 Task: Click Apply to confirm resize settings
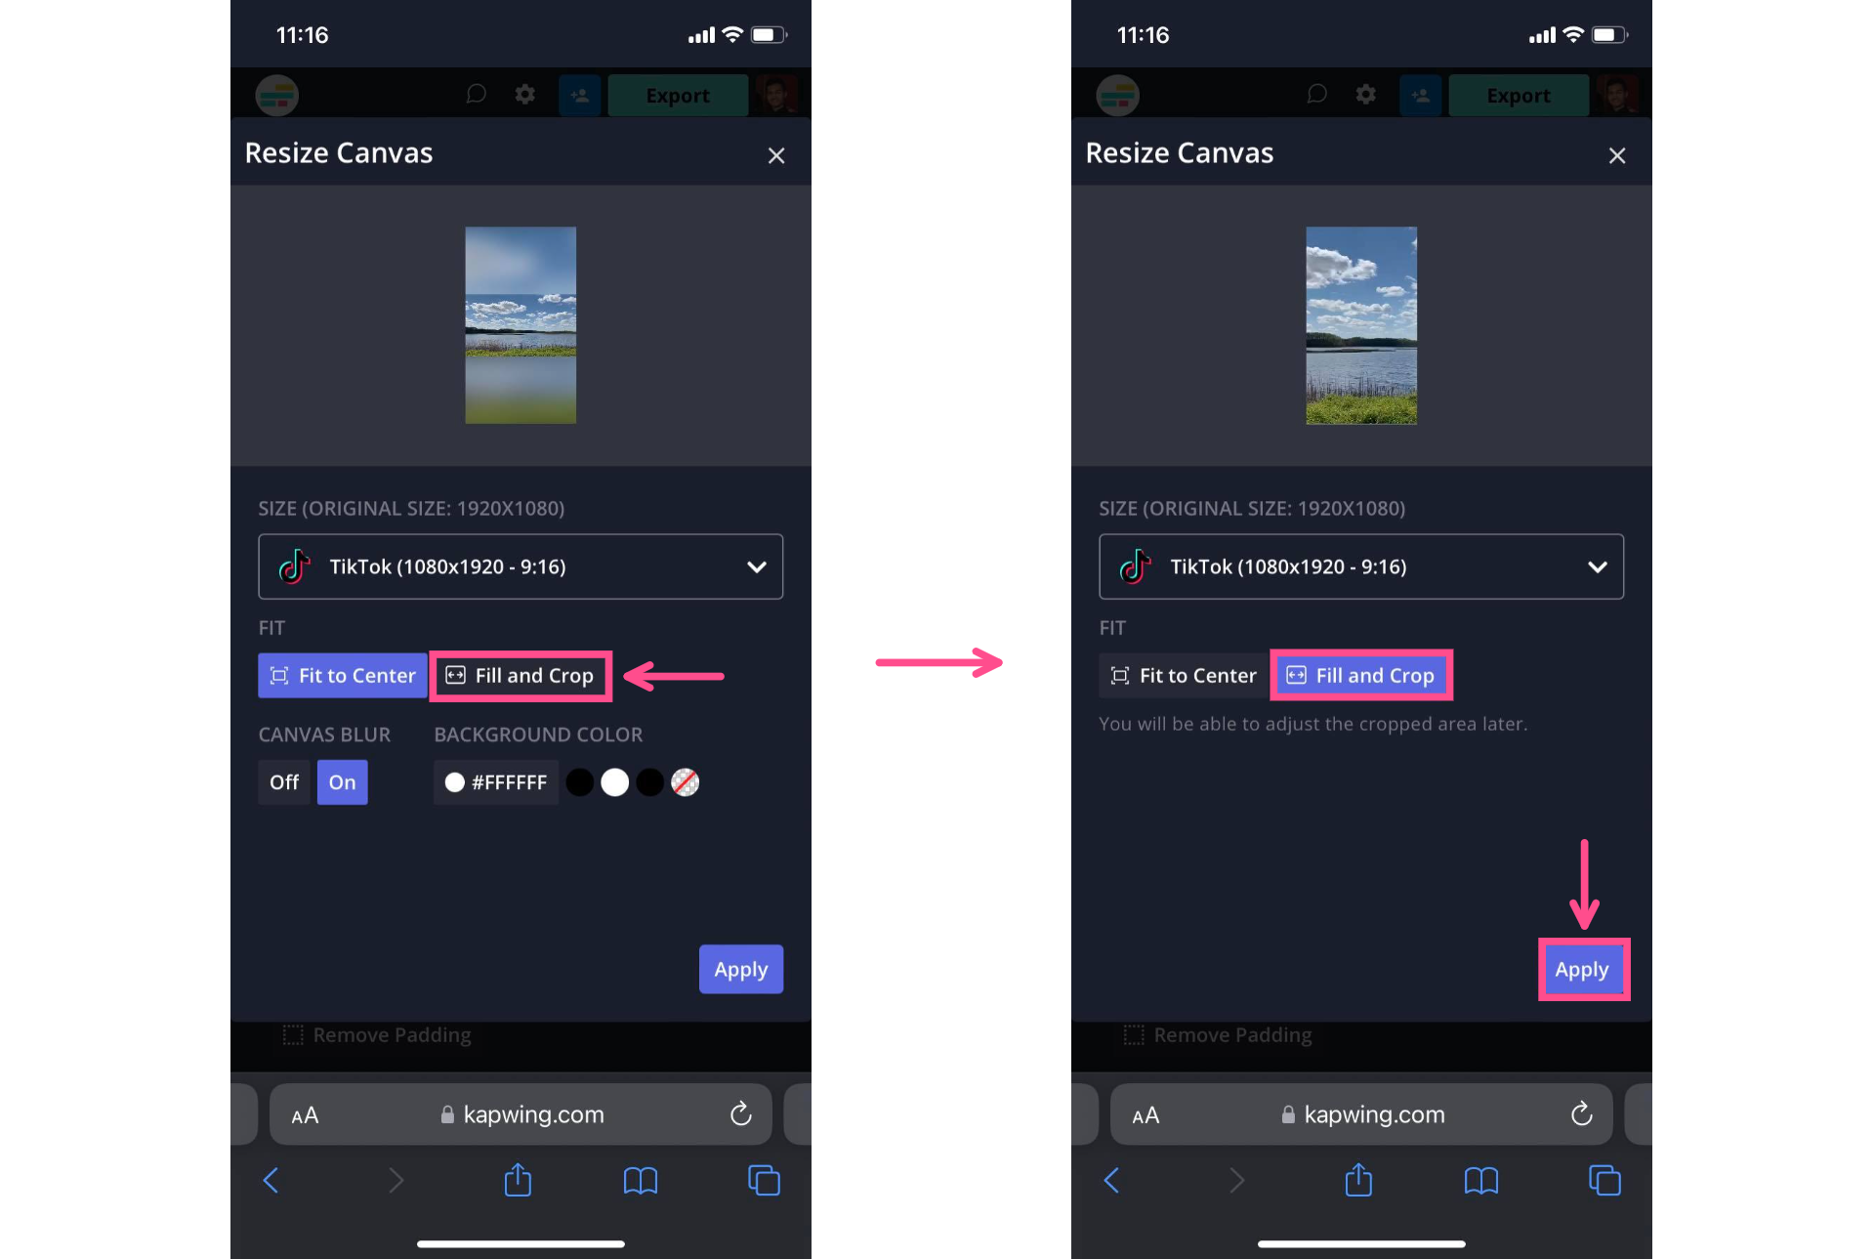pos(1581,968)
